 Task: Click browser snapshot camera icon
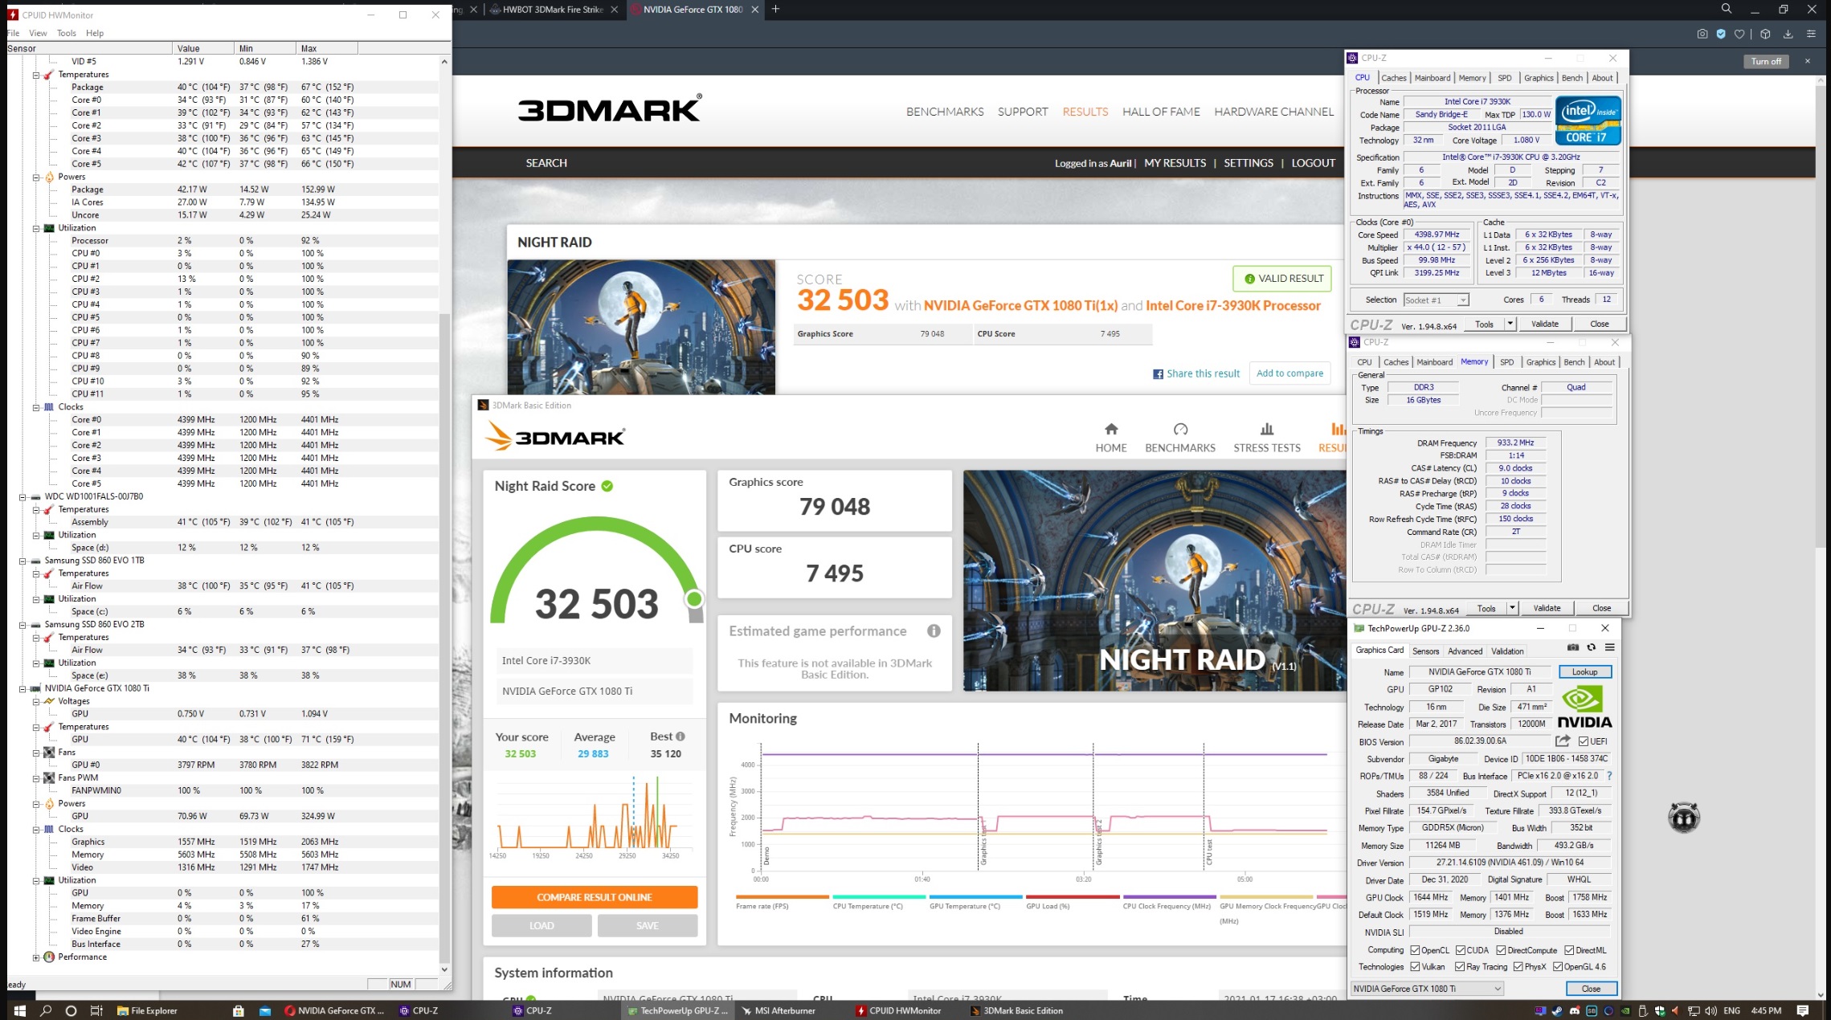pos(1702,34)
